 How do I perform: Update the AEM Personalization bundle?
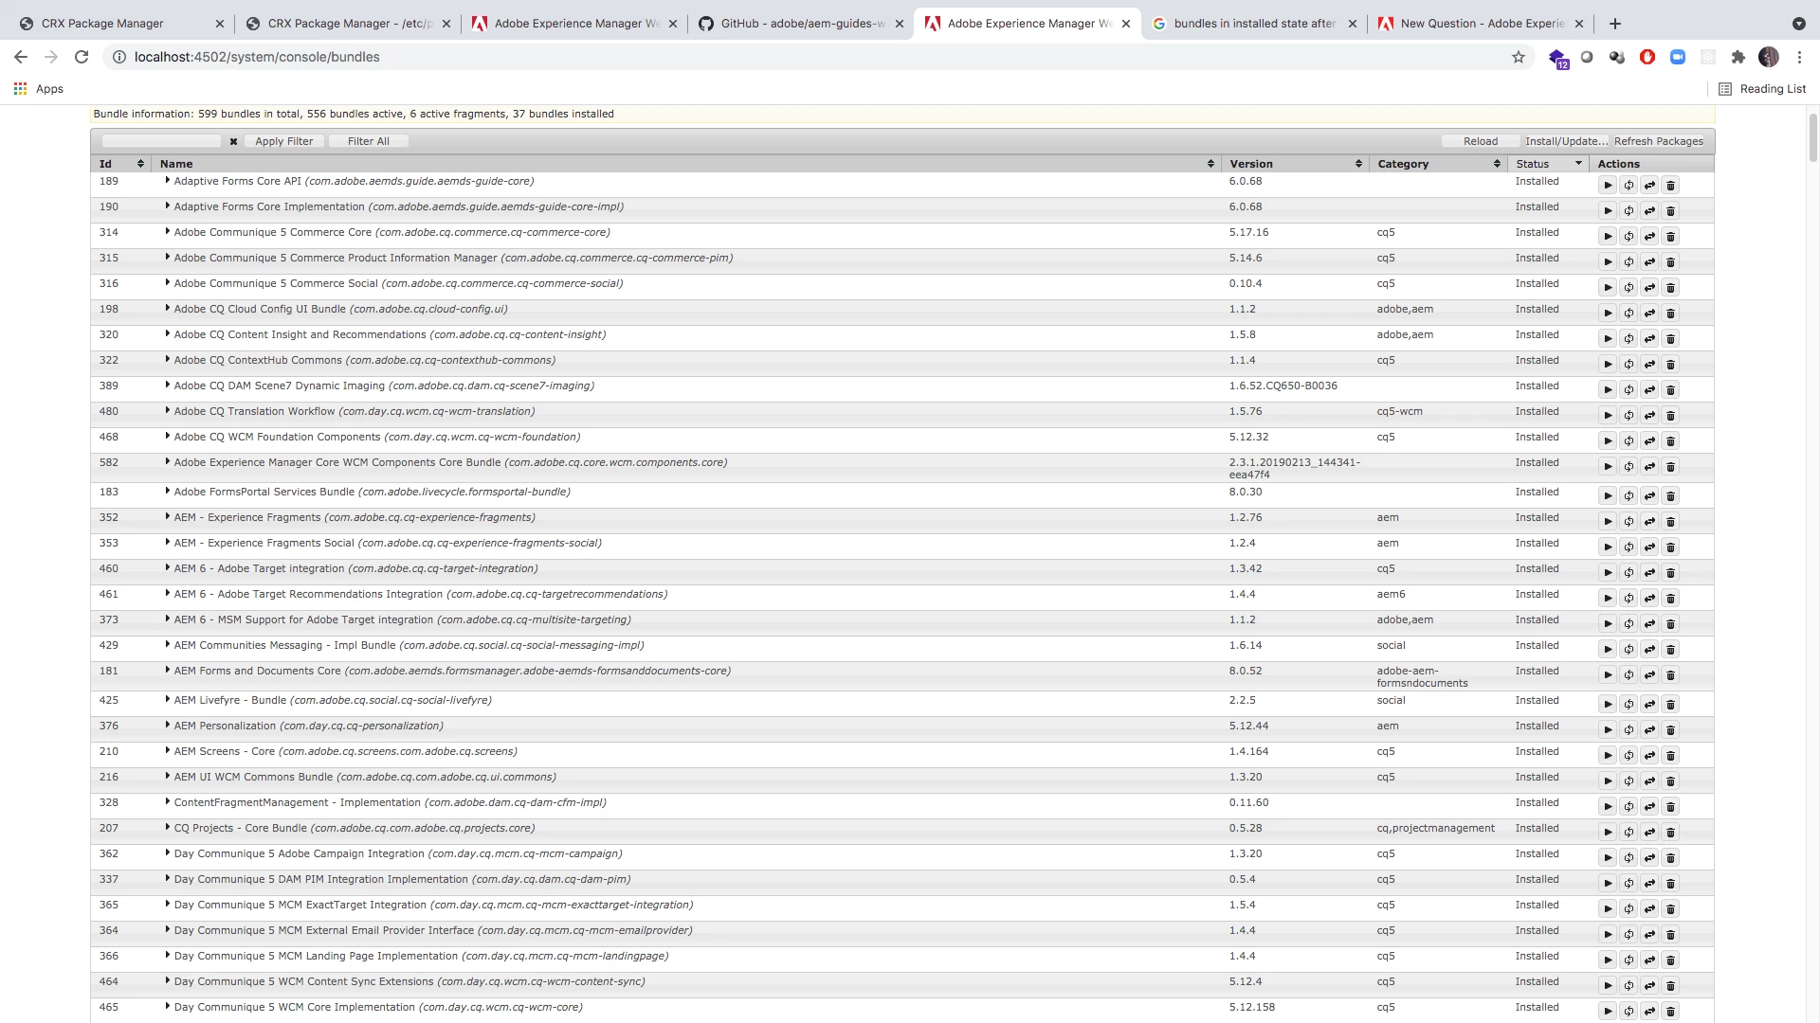point(1649,730)
